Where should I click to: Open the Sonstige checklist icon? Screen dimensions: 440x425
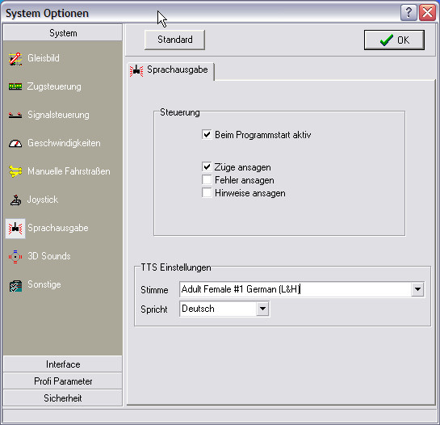click(15, 285)
